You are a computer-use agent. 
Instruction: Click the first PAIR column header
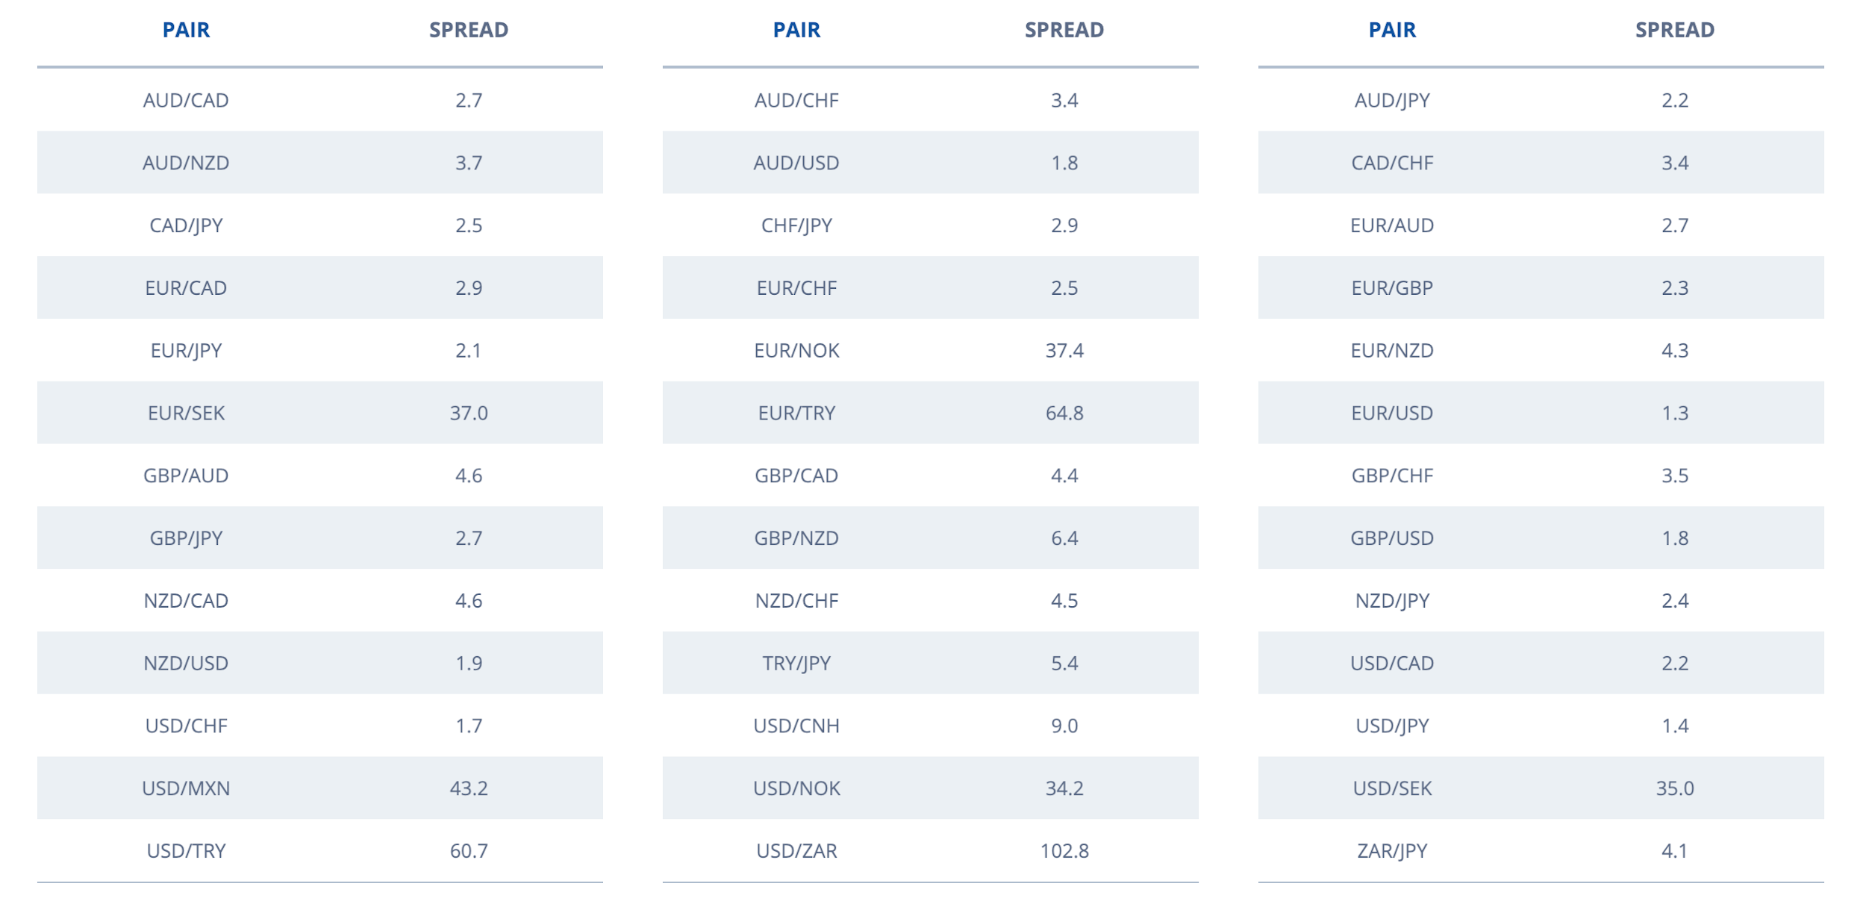(186, 30)
